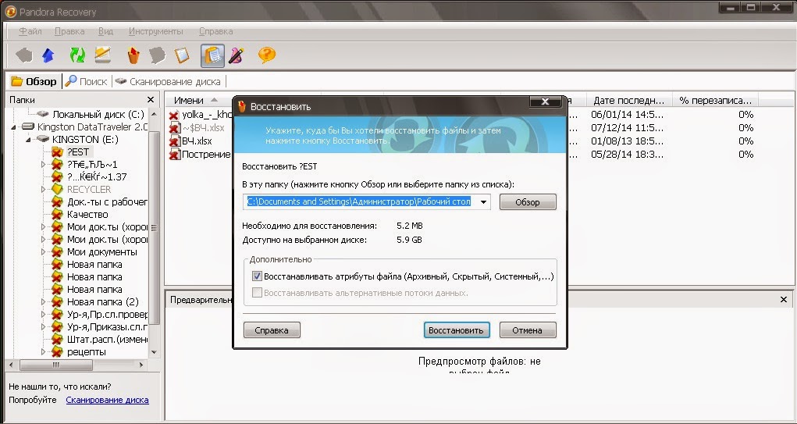Switch to the Обзор tab
The height and width of the screenshot is (424, 797).
pyautogui.click(x=34, y=81)
